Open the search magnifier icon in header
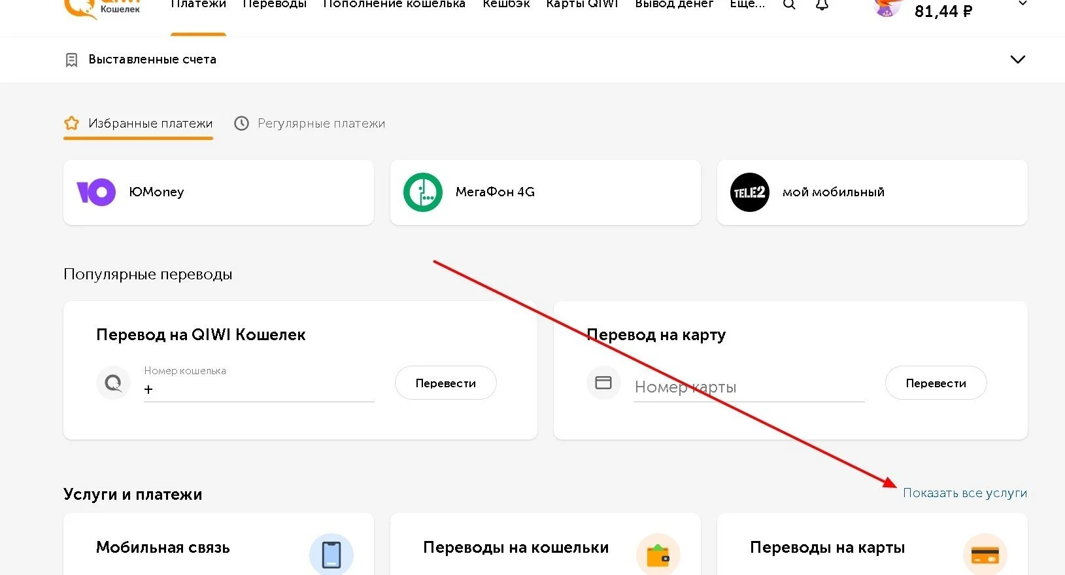The image size is (1065, 575). coord(789,5)
